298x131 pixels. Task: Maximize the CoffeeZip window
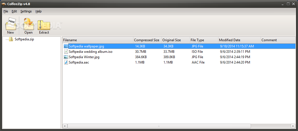288,4
